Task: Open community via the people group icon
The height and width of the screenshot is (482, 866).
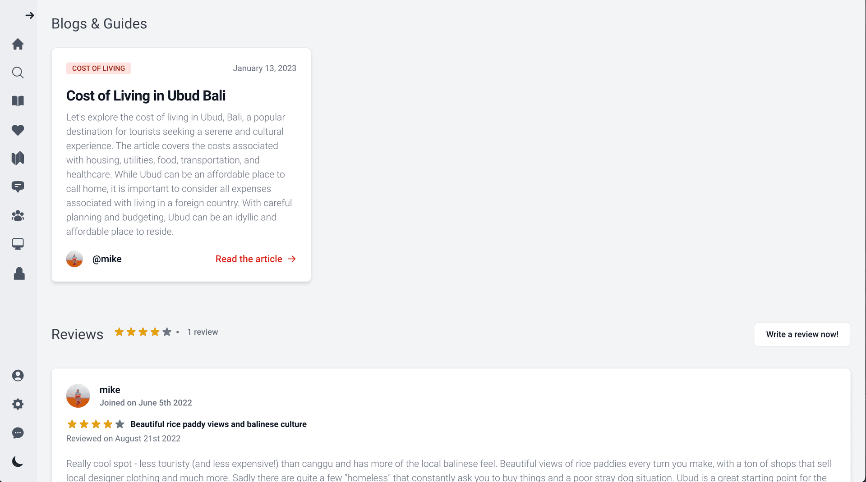Action: click(x=18, y=216)
